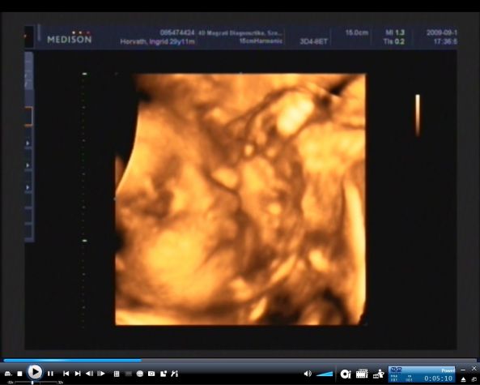
Task: Jump to the previous chapter
Action: [x=66, y=374]
